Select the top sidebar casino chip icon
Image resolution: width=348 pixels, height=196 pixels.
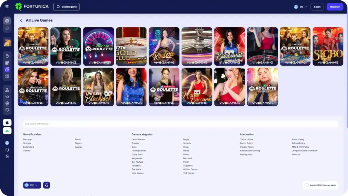coord(7,21)
